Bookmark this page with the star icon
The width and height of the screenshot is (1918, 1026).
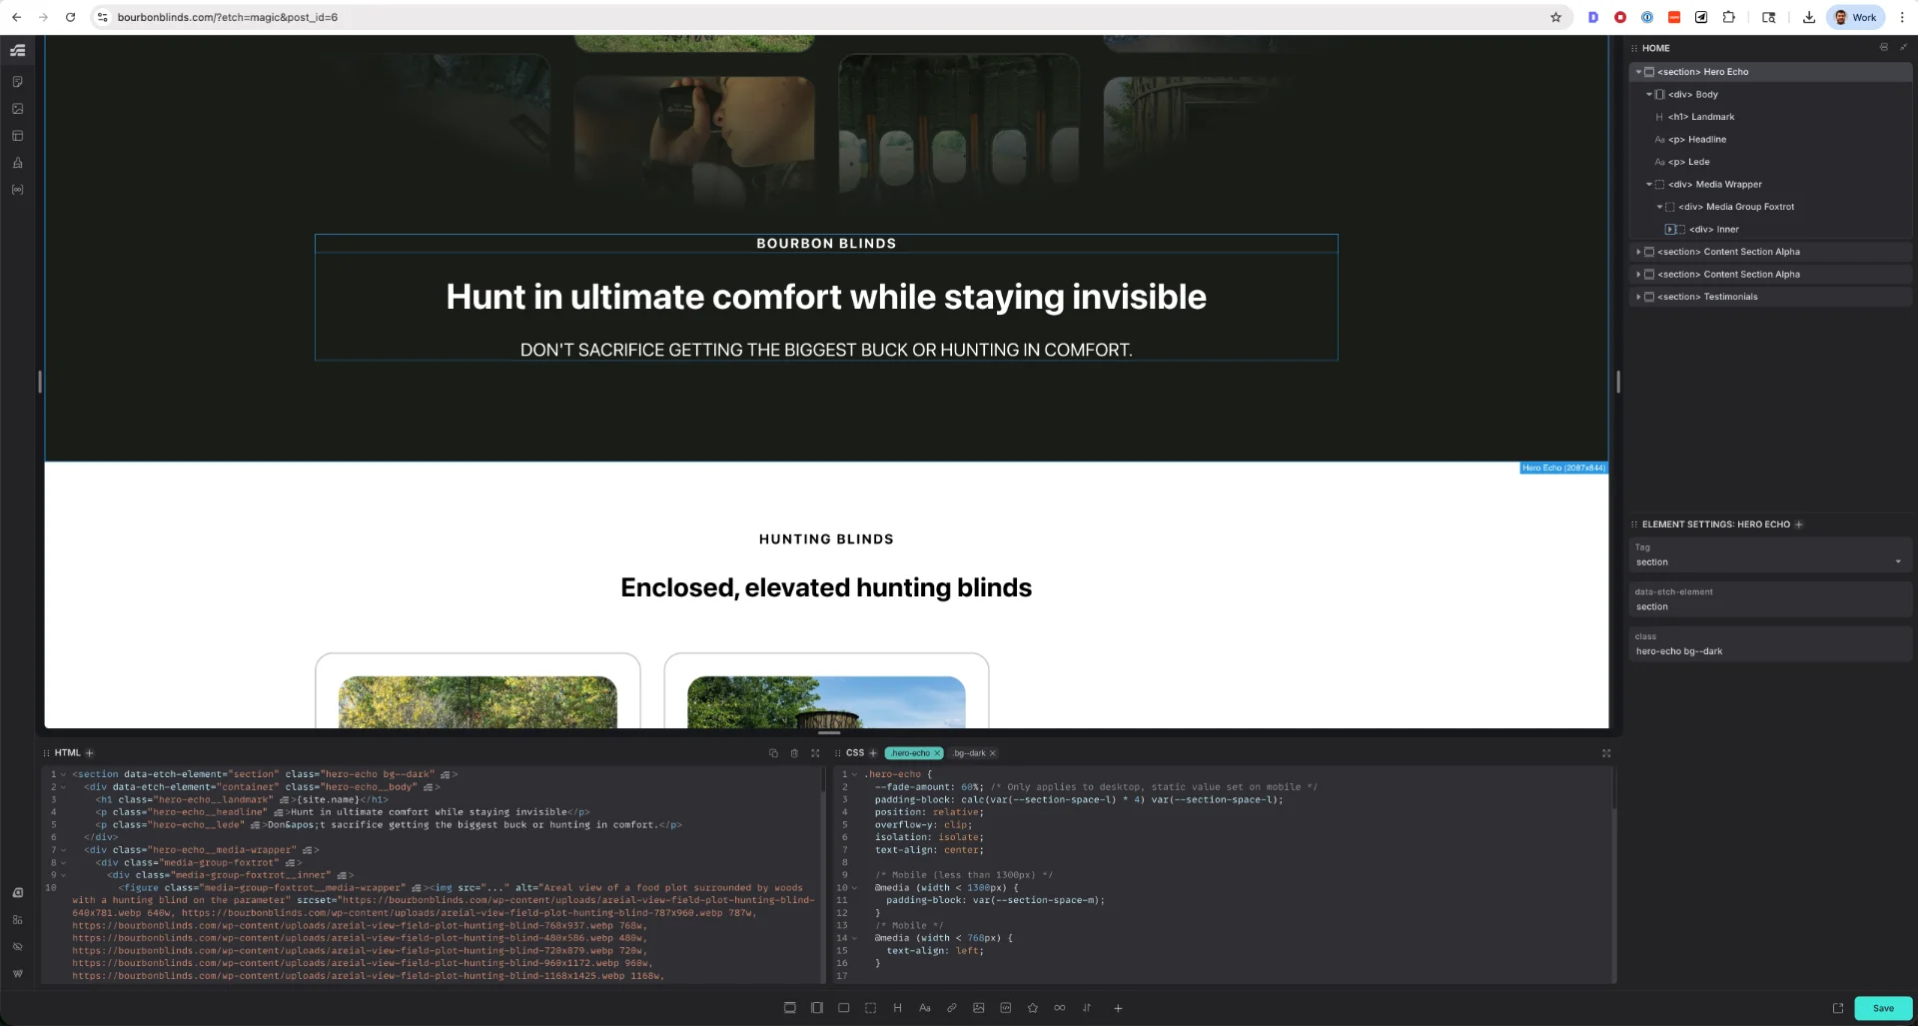1555,17
